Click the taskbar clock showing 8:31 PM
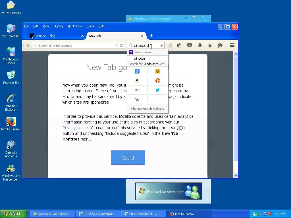This screenshot has height=218, width=291. (x=280, y=214)
